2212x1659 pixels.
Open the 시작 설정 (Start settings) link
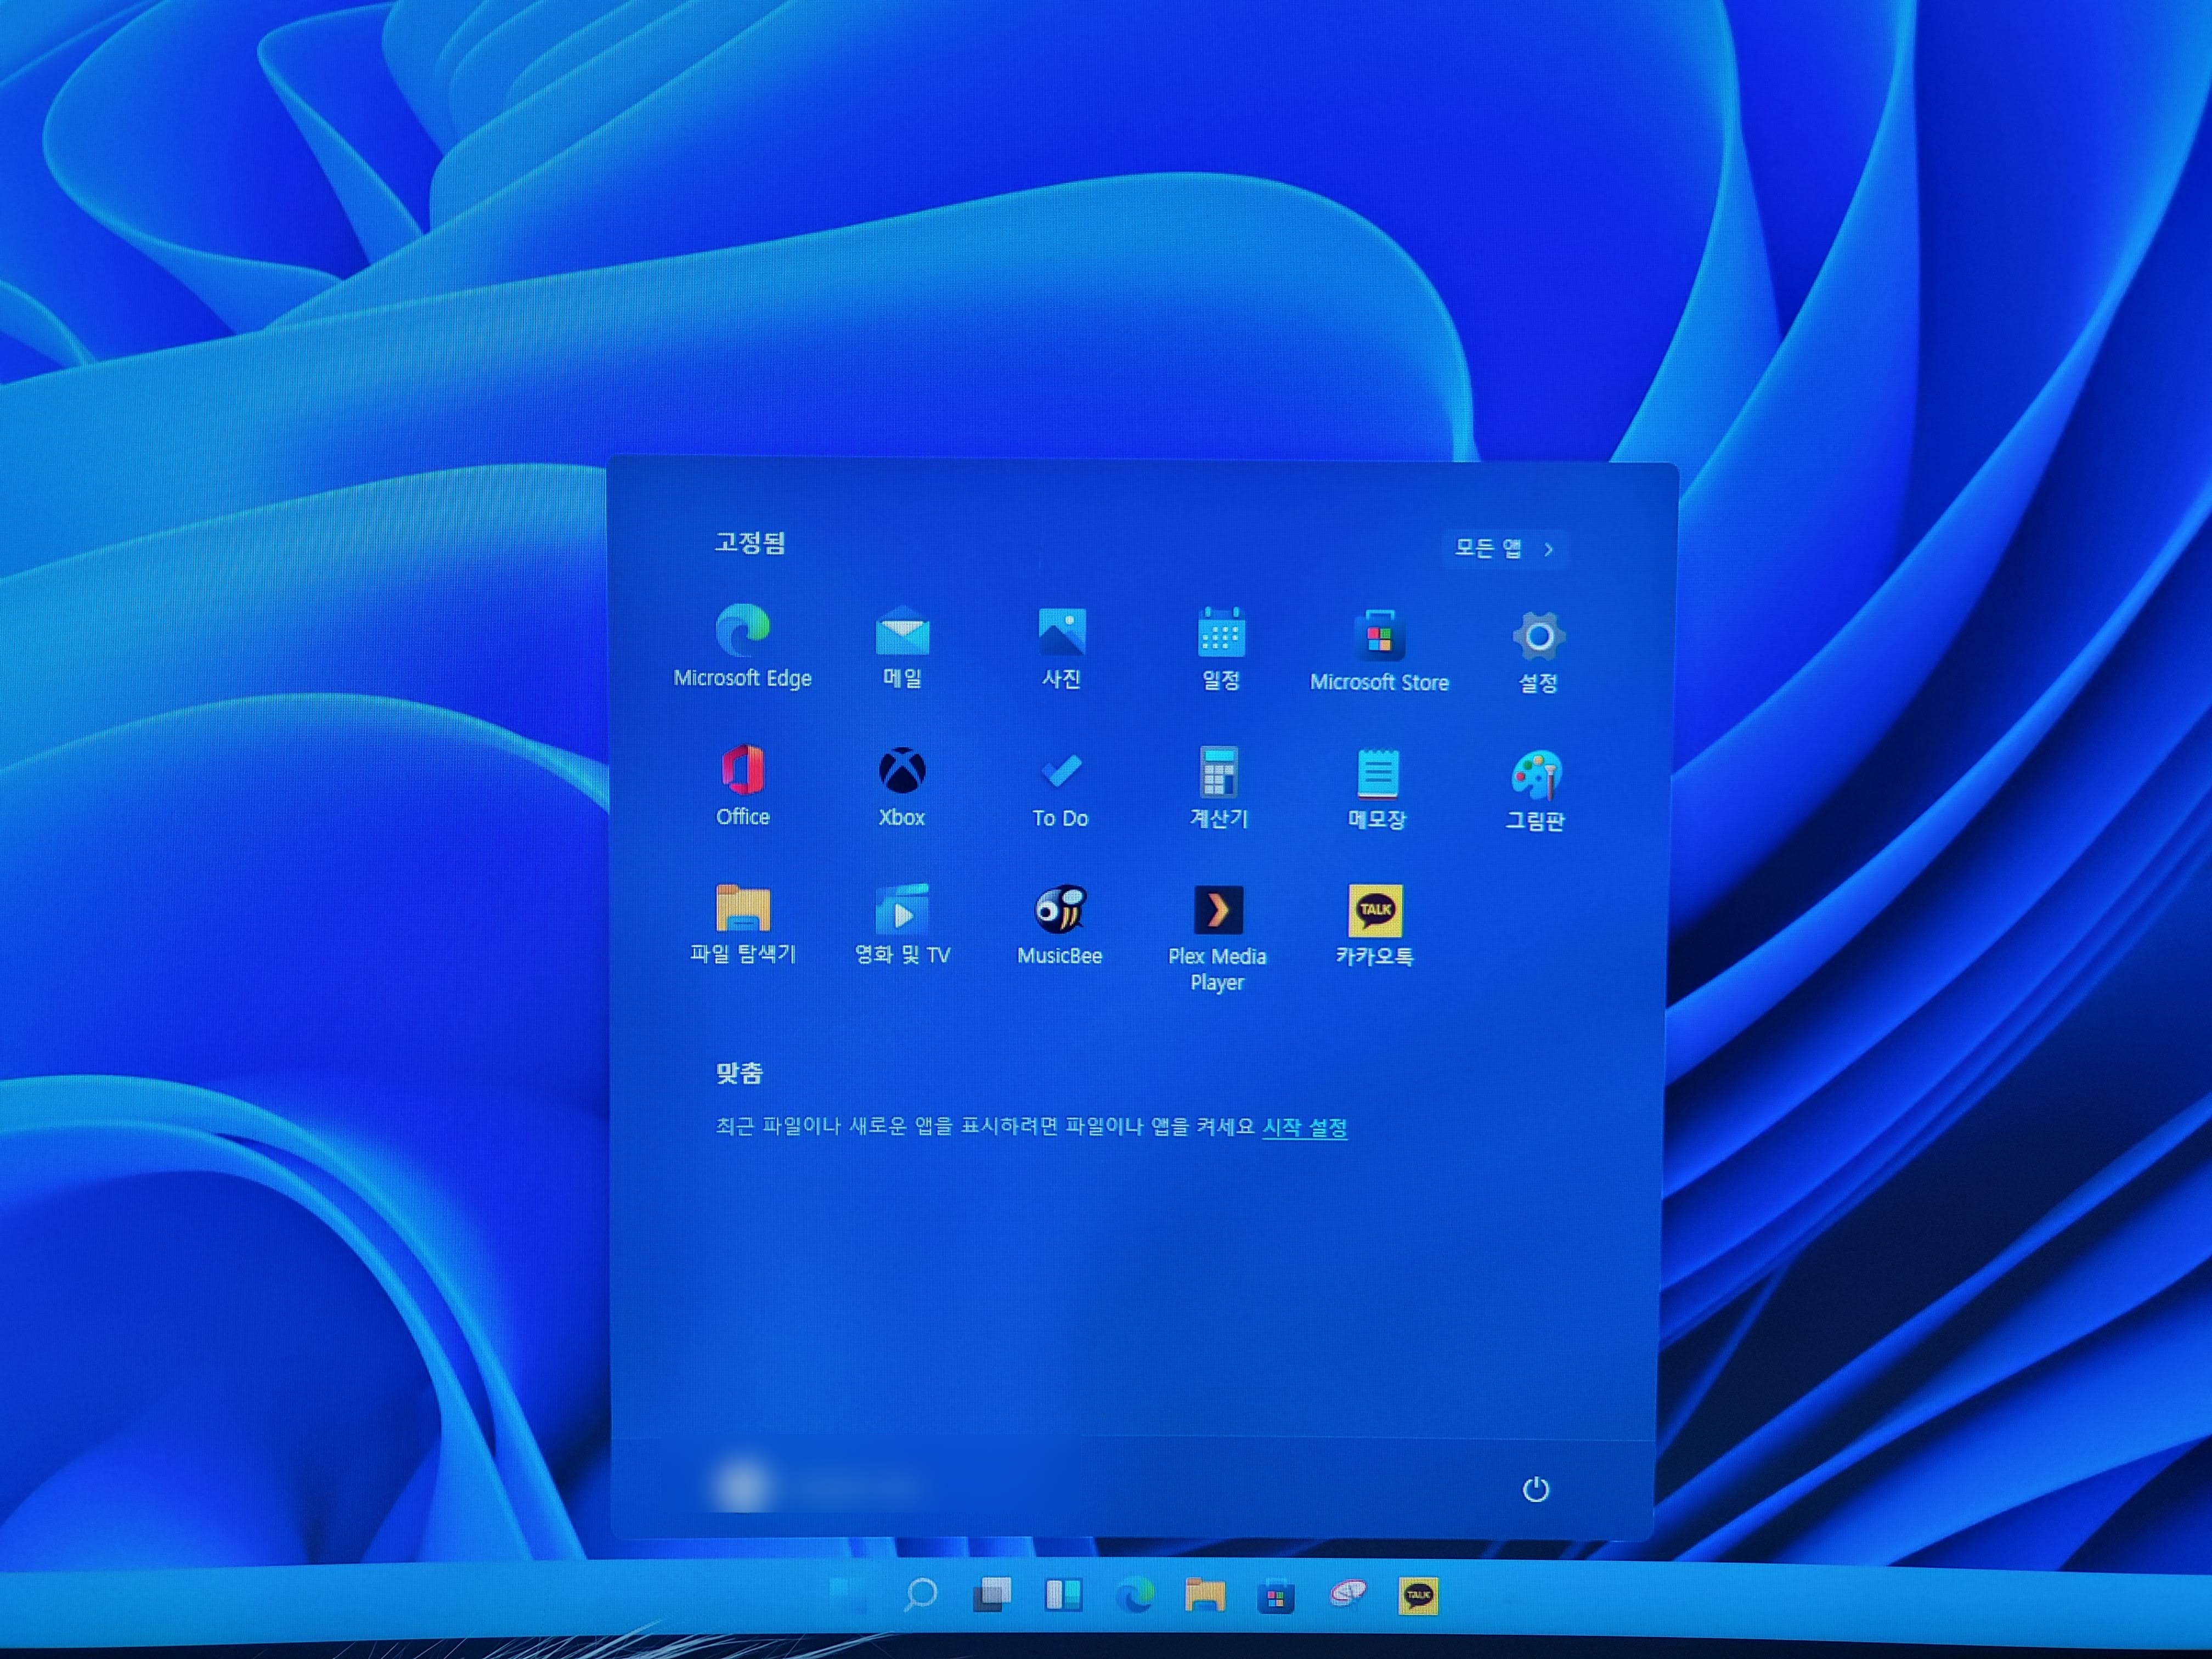[x=1305, y=1127]
